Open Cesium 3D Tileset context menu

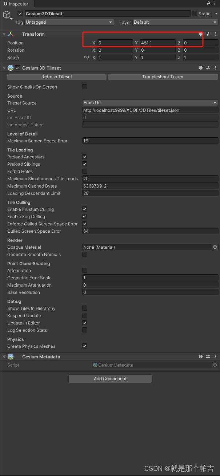click(x=215, y=68)
